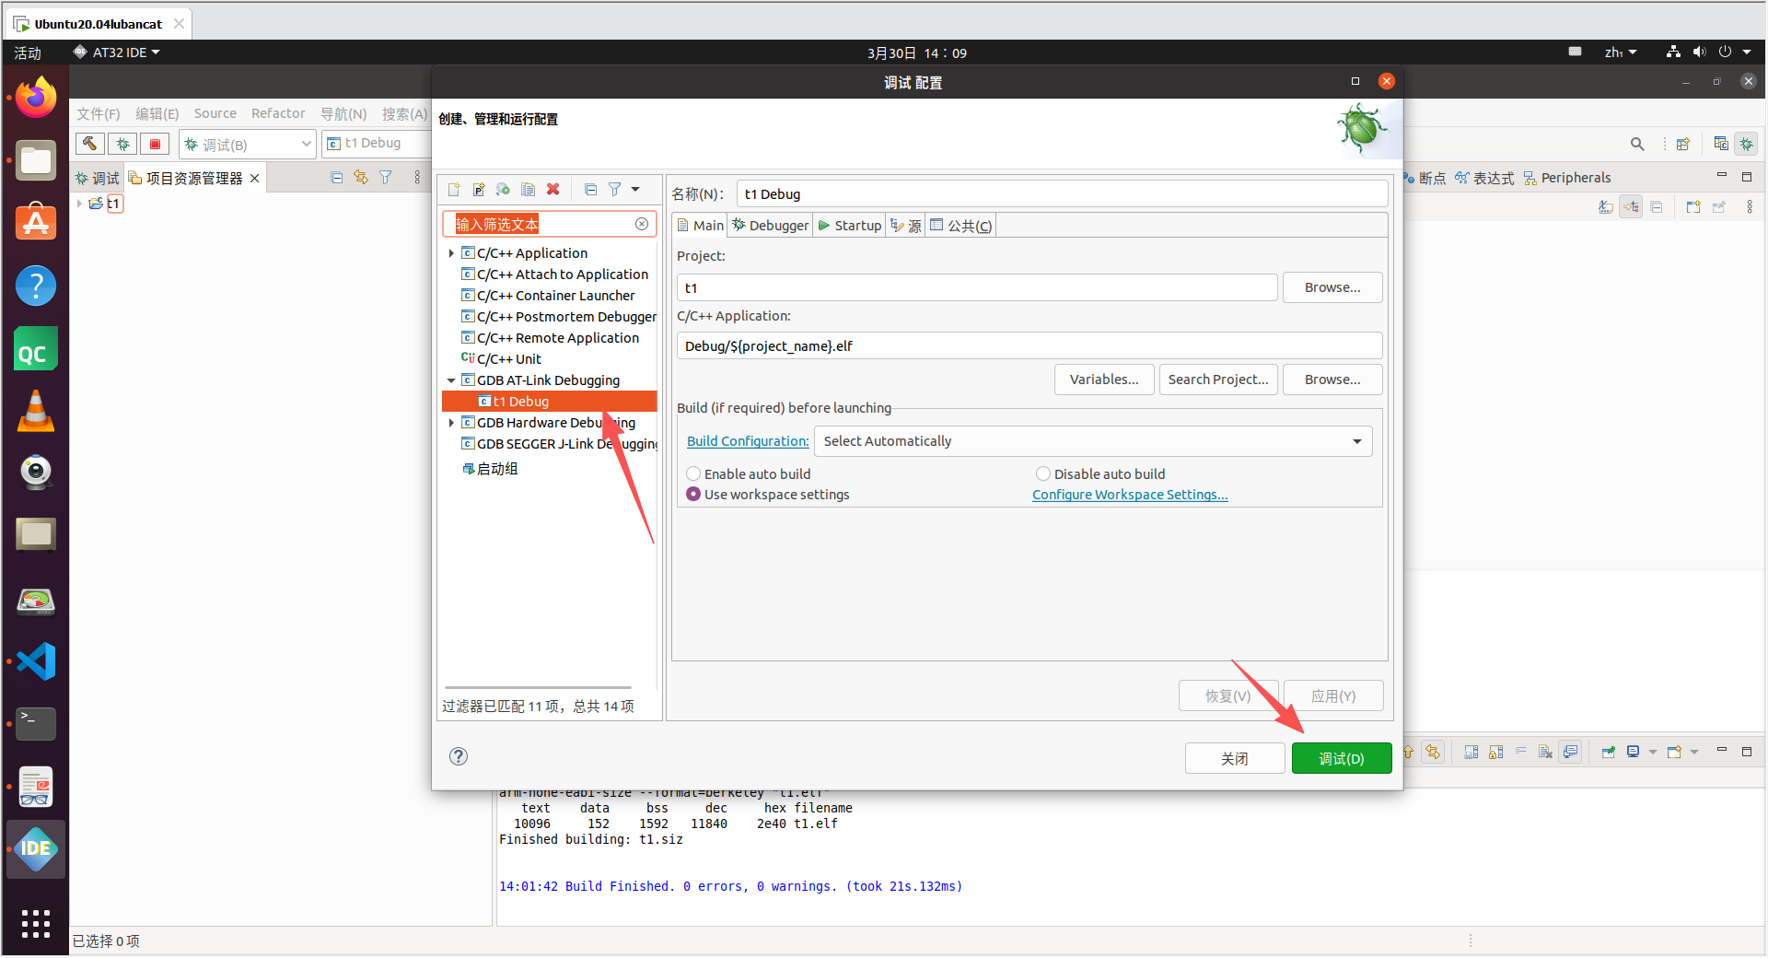Click the debug bug icon in IDE toolbar
This screenshot has width=1768, height=958.
click(x=122, y=144)
